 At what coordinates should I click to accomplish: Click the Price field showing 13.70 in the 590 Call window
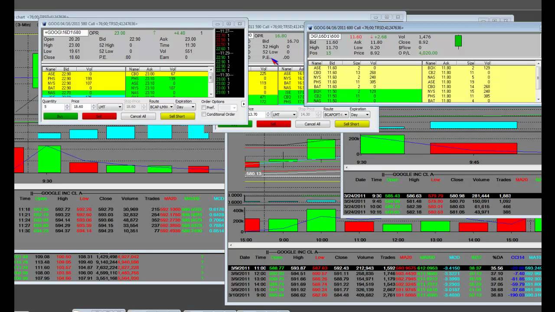[256, 114]
